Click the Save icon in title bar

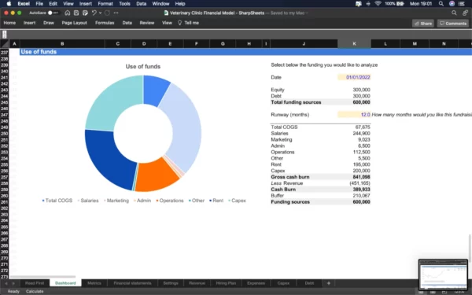tap(76, 13)
